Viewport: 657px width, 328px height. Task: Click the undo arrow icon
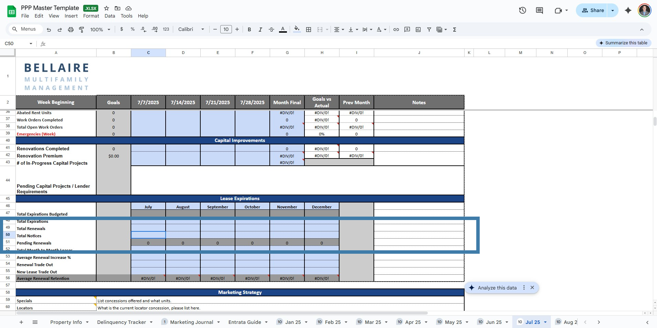49,30
